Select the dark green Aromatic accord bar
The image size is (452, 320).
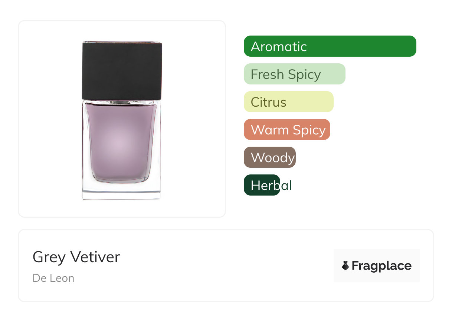click(330, 46)
